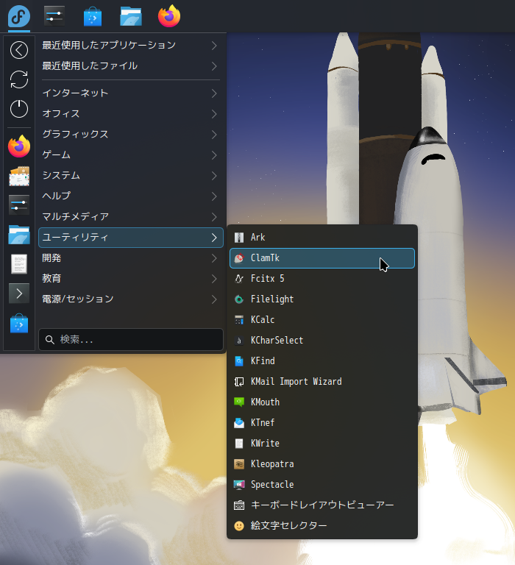Screen dimensions: 515x565
Task: Click the Ark archive icon
Action: tap(239, 238)
